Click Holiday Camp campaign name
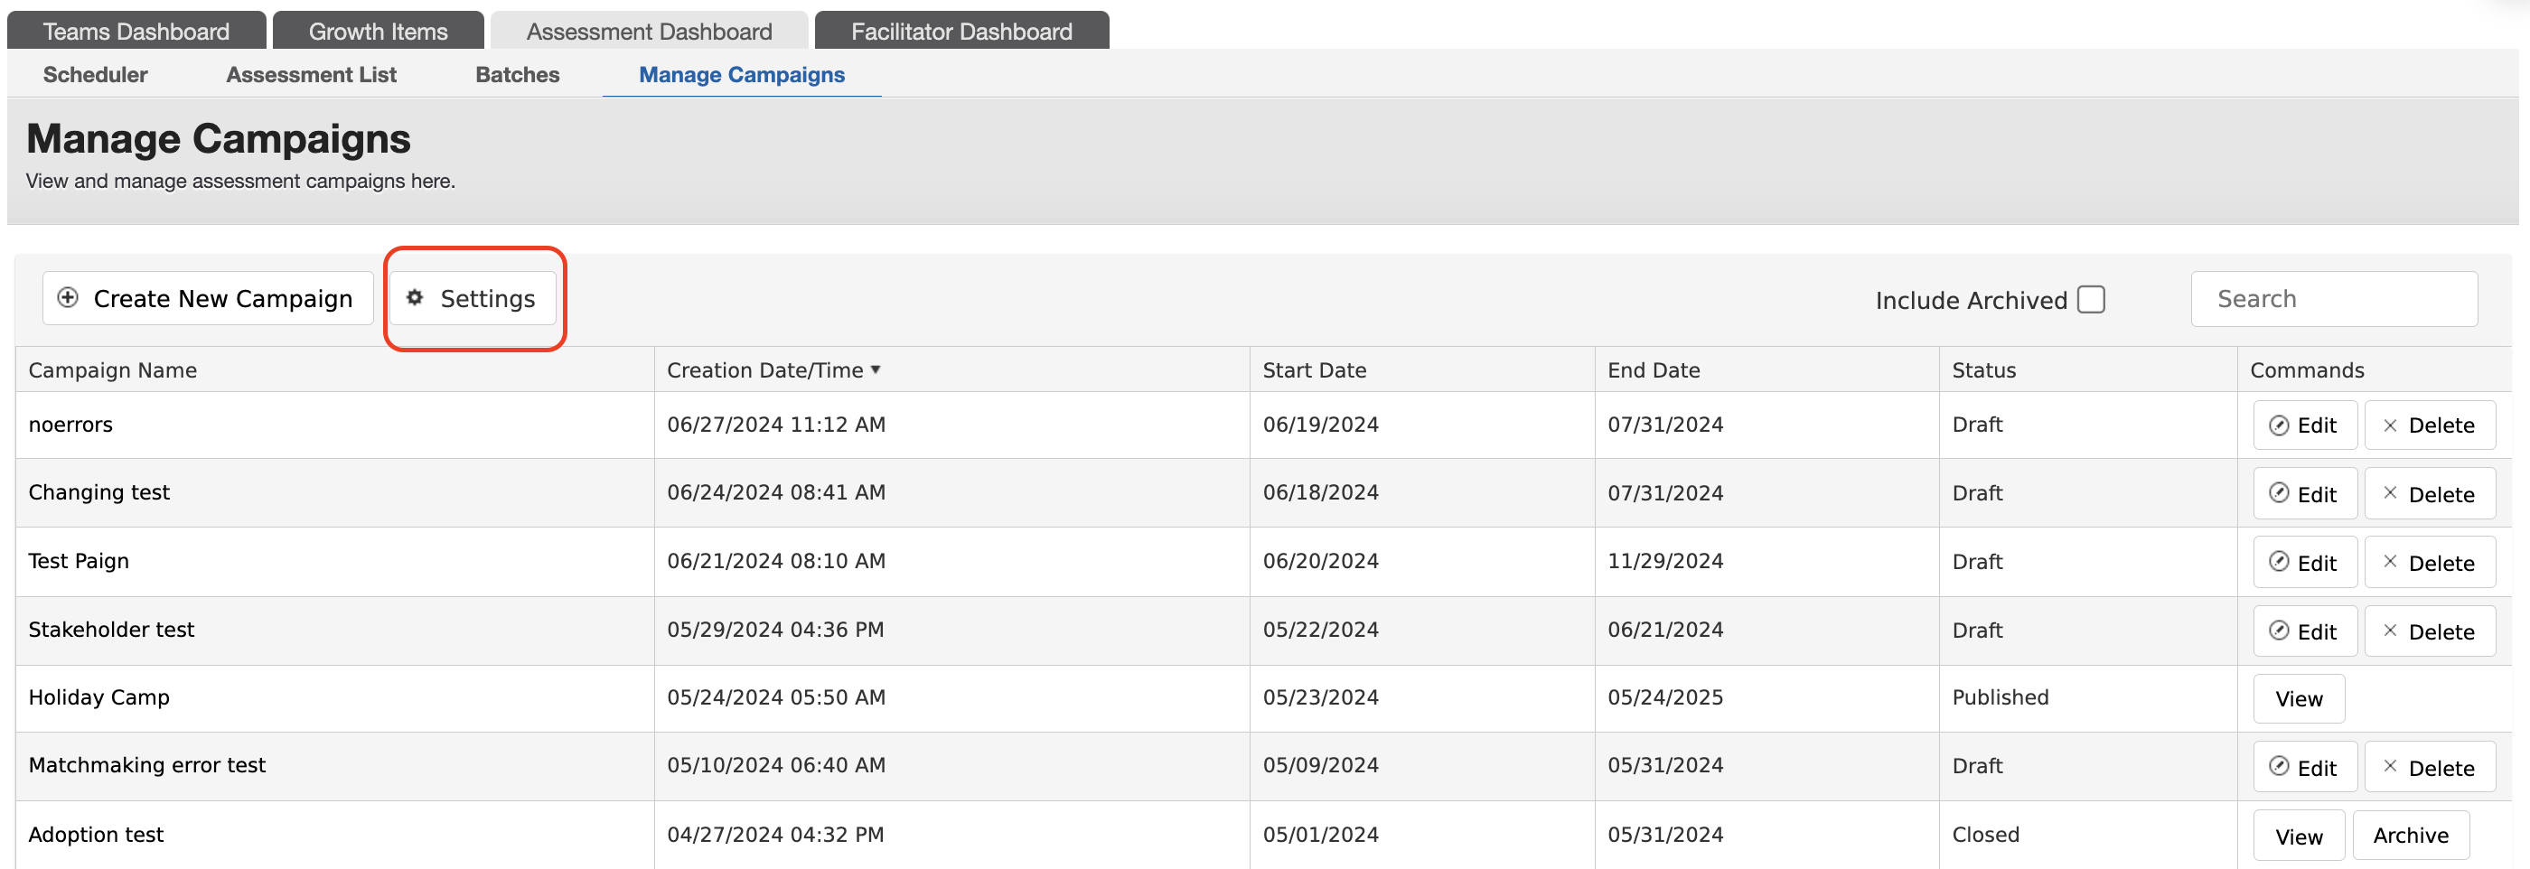Image resolution: width=2530 pixels, height=869 pixels. (99, 698)
